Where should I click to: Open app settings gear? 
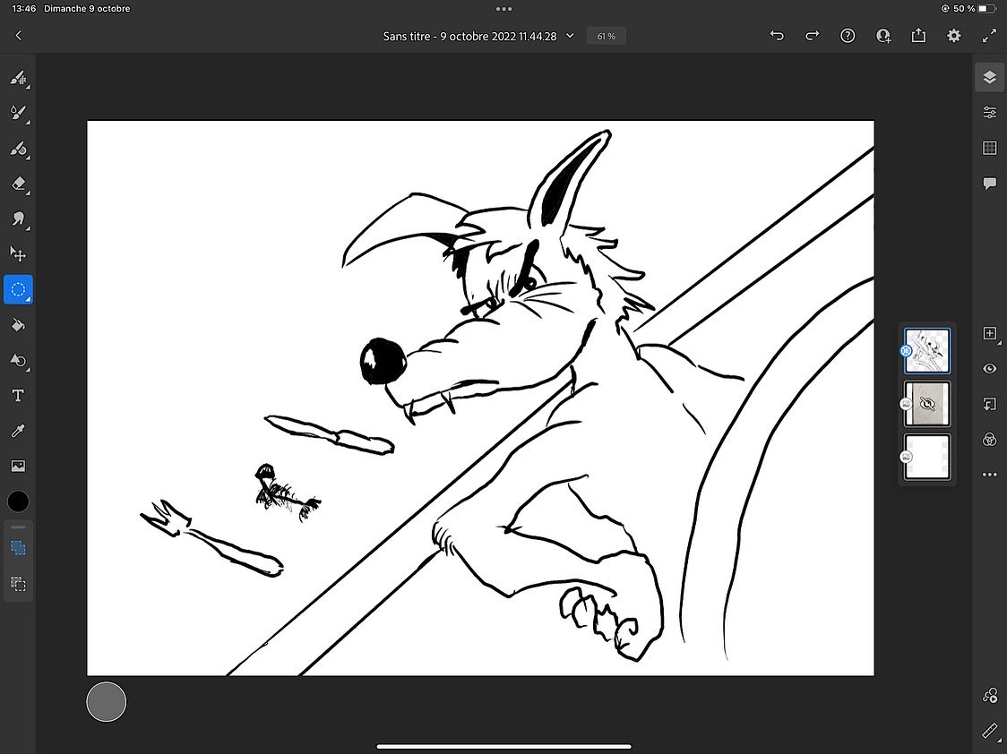(x=954, y=36)
